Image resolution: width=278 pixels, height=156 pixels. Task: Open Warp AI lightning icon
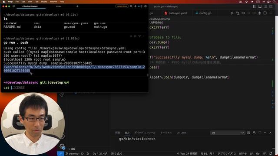[x=135, y=6]
